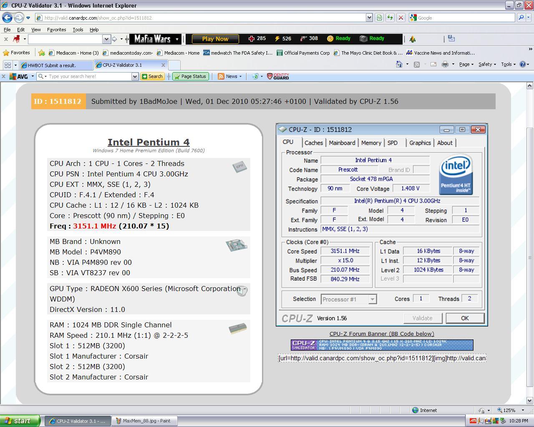
Task: Switch to the HWBOT Submit a result tab
Action: tap(56, 65)
